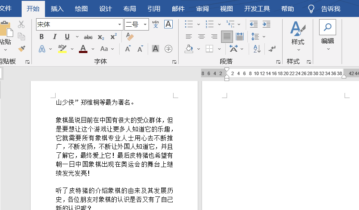Apply multilevel list
359x210 pixels.
tap(230, 24)
